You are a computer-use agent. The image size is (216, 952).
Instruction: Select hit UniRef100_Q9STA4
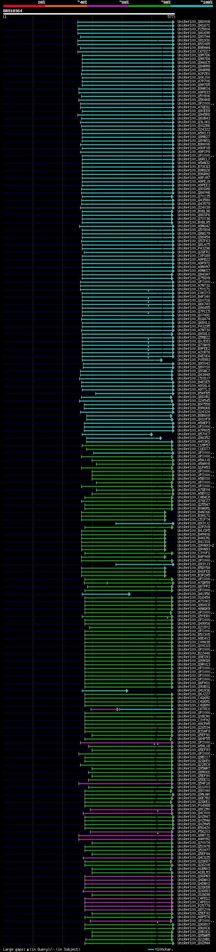[x=193, y=36]
